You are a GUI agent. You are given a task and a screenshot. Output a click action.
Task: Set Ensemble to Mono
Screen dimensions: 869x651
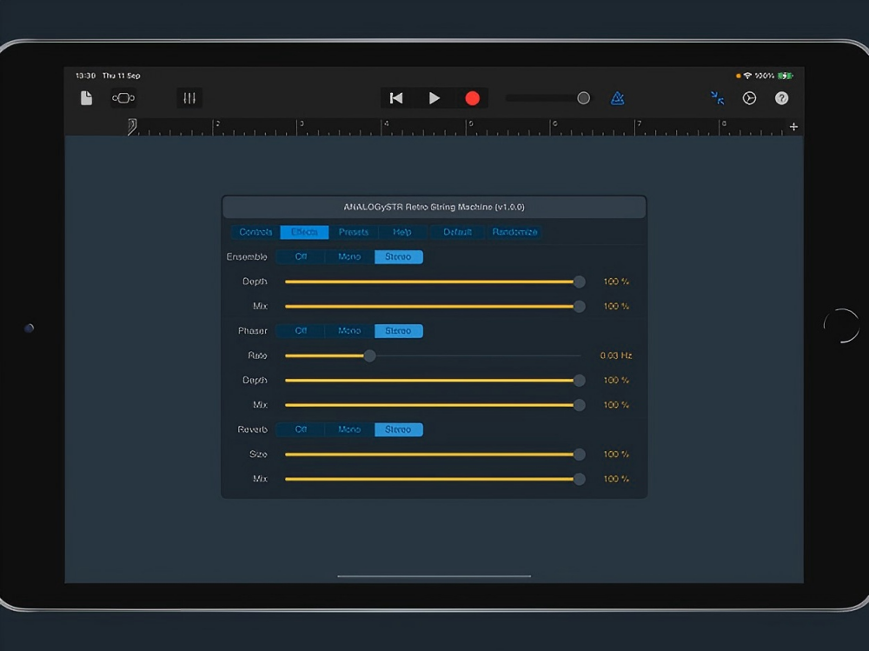349,256
